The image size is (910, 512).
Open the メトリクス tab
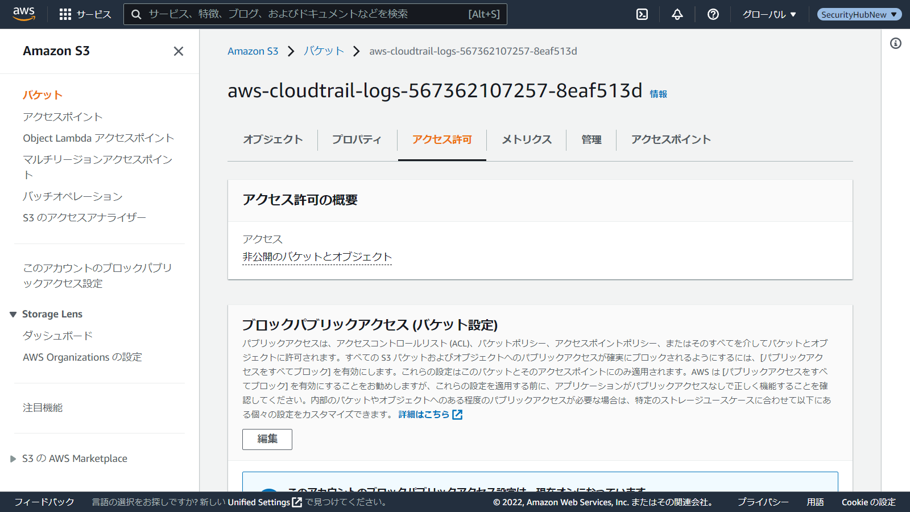pyautogui.click(x=526, y=139)
